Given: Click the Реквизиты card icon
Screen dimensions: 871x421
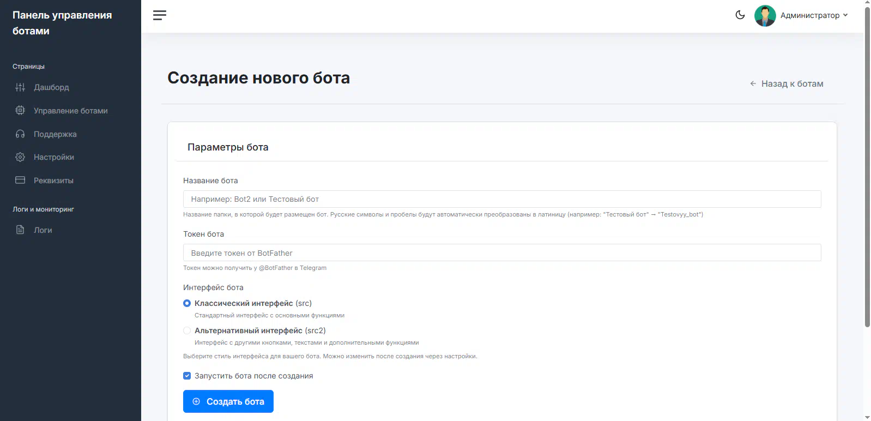Looking at the screenshot, I should (x=20, y=181).
